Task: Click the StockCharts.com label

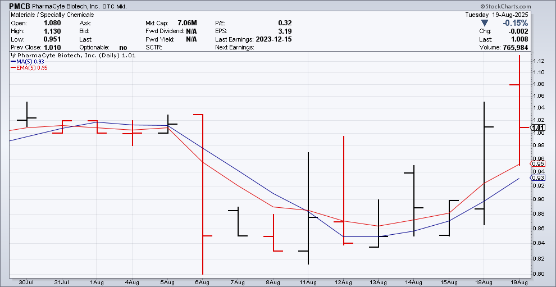Action: pyautogui.click(x=508, y=6)
